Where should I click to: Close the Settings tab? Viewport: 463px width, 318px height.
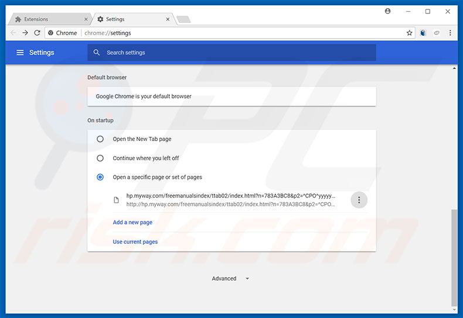168,19
